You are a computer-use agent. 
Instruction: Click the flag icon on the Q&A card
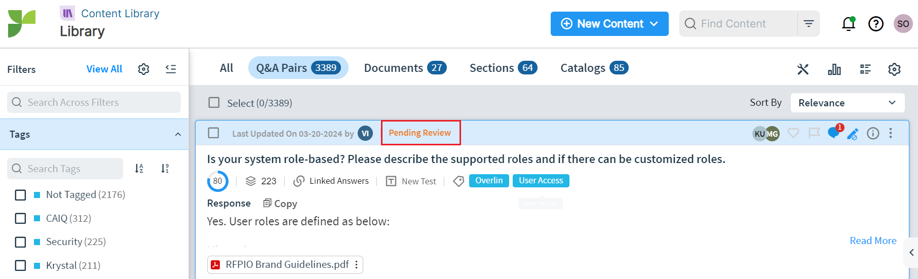coord(814,133)
